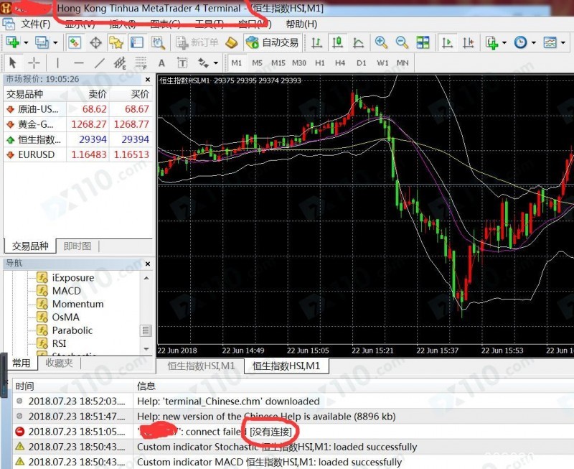Toggle the H1 timeframe button
The height and width of the screenshot is (469, 574).
tap(320, 63)
